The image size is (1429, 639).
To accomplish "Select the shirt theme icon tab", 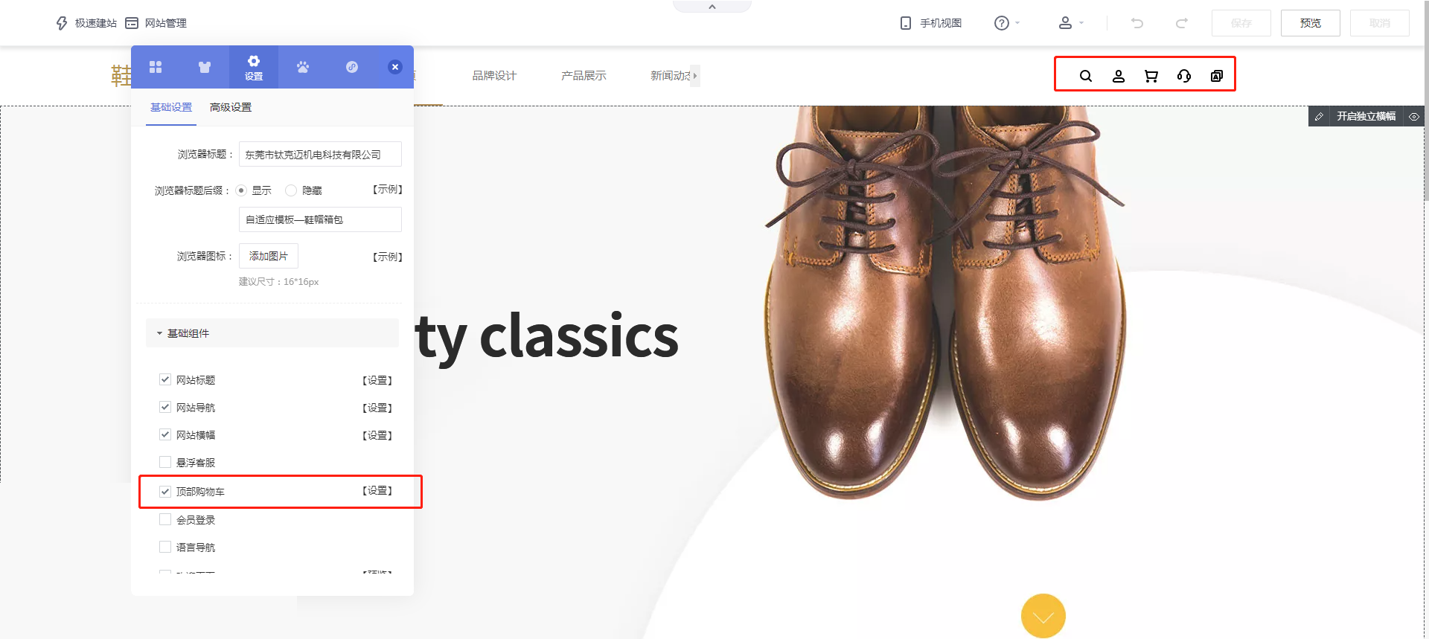I will [205, 67].
